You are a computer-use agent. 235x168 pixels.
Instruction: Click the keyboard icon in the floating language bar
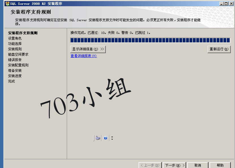pos(98,138)
